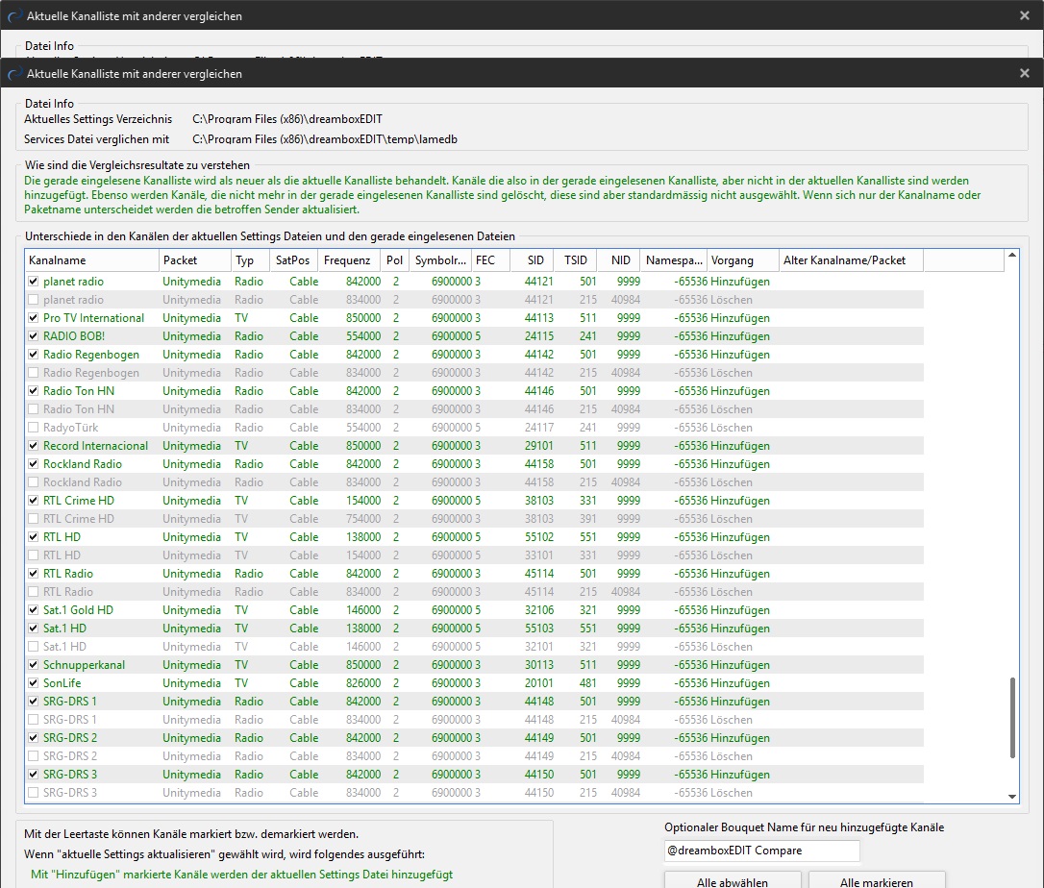Close the front channel list comparison dialog

point(1024,73)
